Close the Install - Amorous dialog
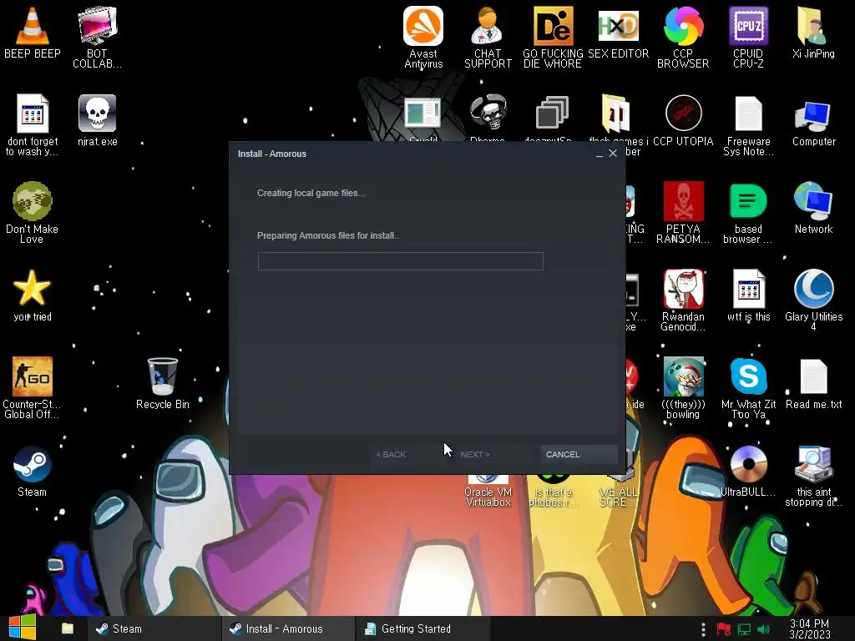The image size is (855, 641). (x=613, y=154)
